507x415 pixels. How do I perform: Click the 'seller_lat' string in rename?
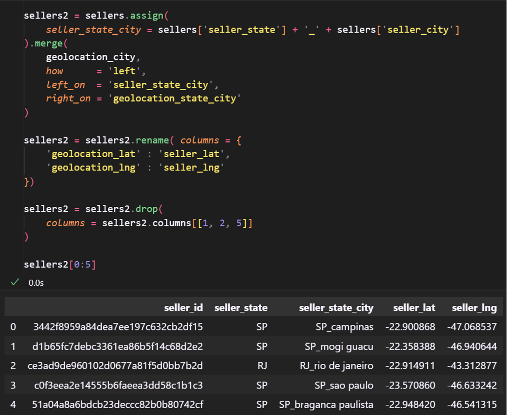(x=191, y=153)
